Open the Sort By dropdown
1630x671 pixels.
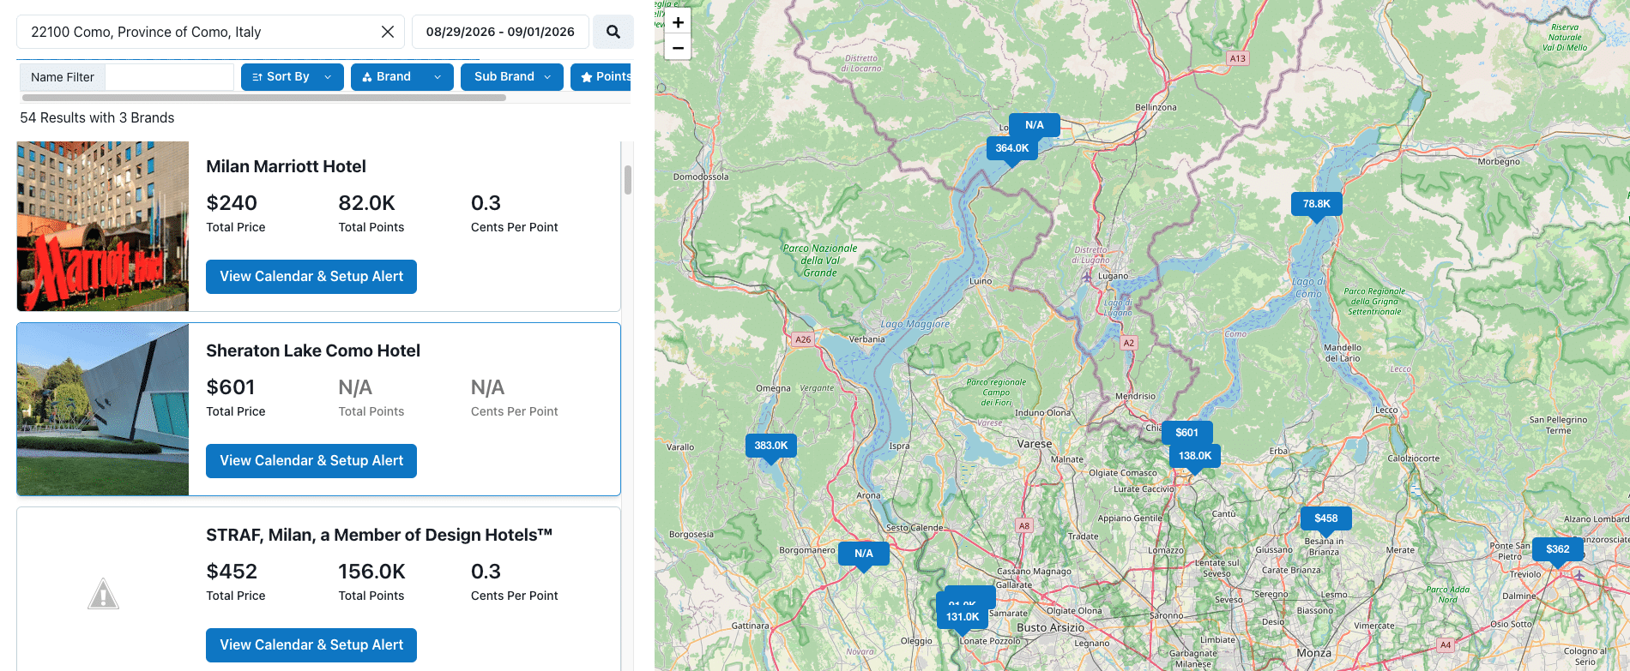[x=292, y=77]
